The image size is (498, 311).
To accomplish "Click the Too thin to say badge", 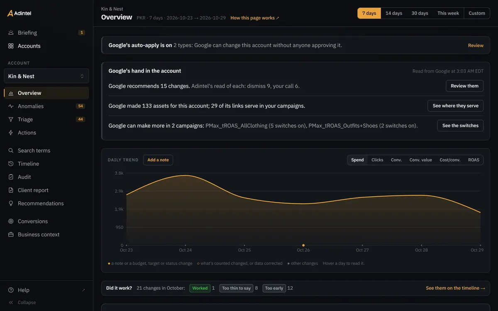I will click(x=236, y=288).
